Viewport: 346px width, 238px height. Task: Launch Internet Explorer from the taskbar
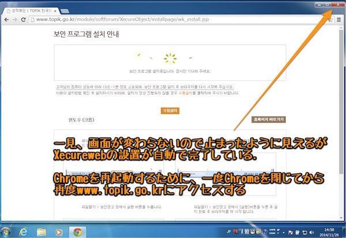tap(23, 232)
